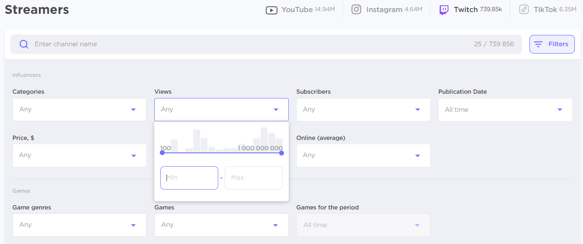Screen dimensions: 583x244
Task: Switch to the Instagram tab
Action: pos(386,10)
